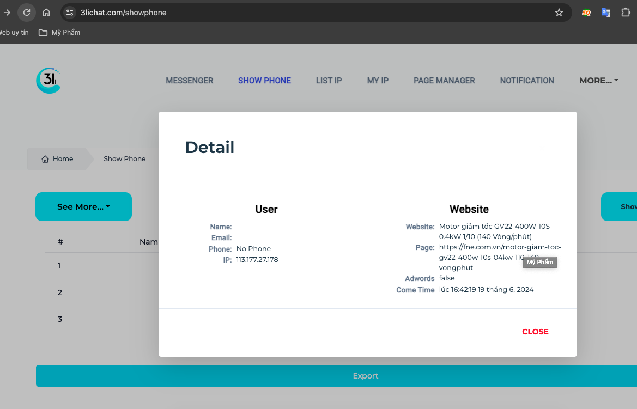Expand the MORE... navigation menu
This screenshot has width=637, height=409.
pos(598,81)
